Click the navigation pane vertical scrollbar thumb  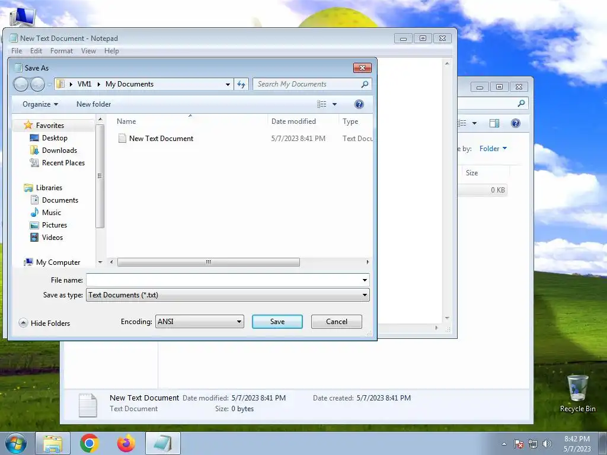(x=100, y=176)
